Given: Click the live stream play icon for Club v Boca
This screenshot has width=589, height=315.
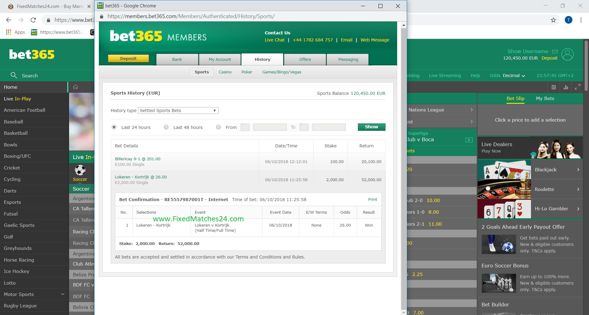Looking at the screenshot, I should point(469,140).
